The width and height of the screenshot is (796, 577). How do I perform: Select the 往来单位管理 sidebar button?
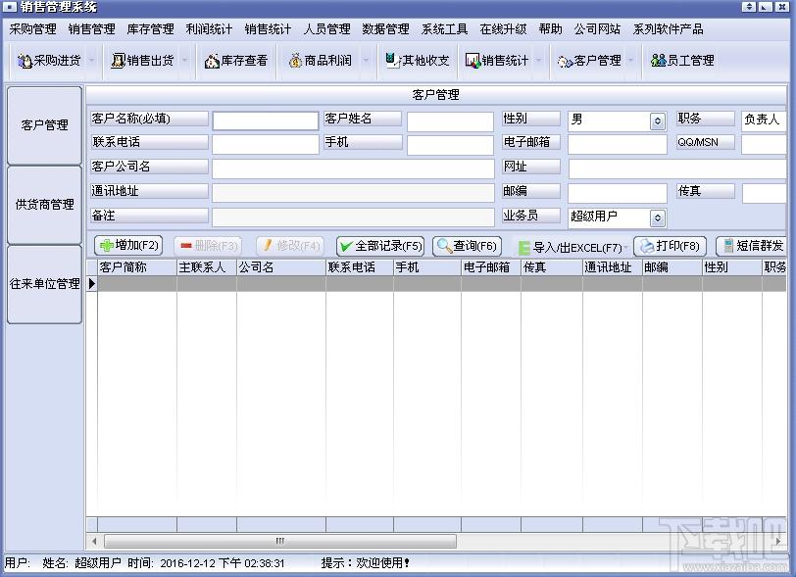(45, 284)
